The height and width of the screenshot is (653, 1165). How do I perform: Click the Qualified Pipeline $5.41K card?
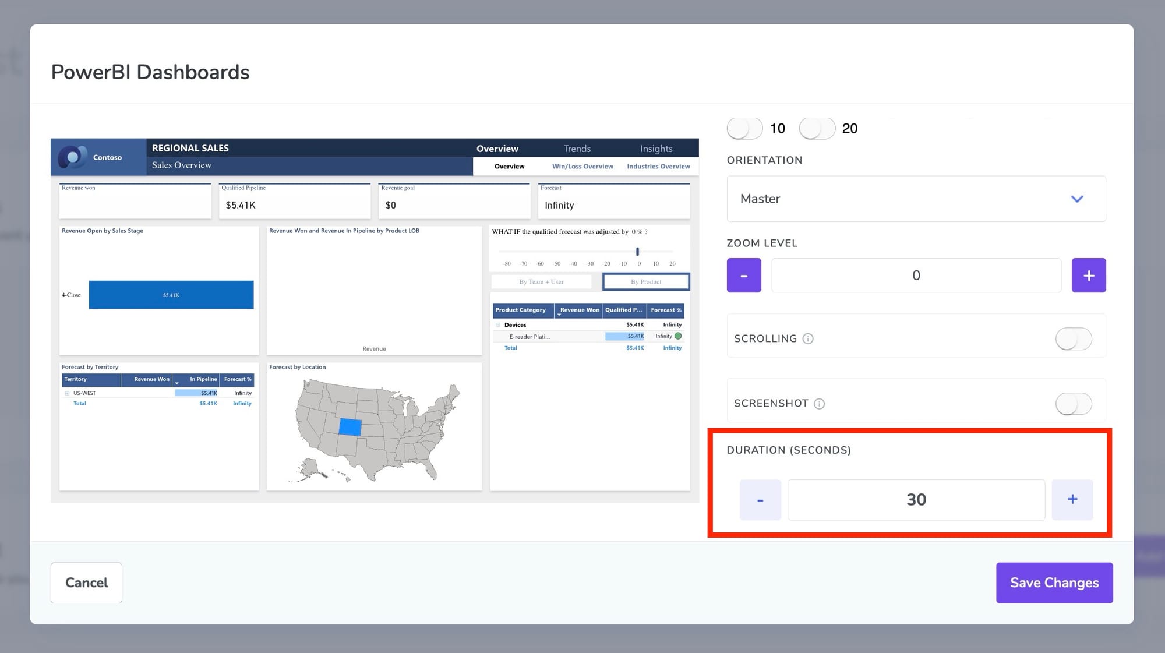295,201
